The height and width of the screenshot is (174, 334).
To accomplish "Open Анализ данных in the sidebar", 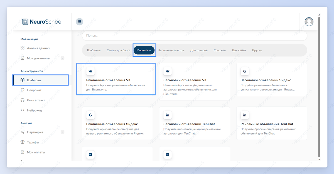I will [x=38, y=48].
